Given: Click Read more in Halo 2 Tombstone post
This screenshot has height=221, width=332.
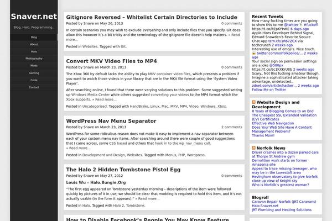Looking at the screenshot, I should [x=147, y=198].
